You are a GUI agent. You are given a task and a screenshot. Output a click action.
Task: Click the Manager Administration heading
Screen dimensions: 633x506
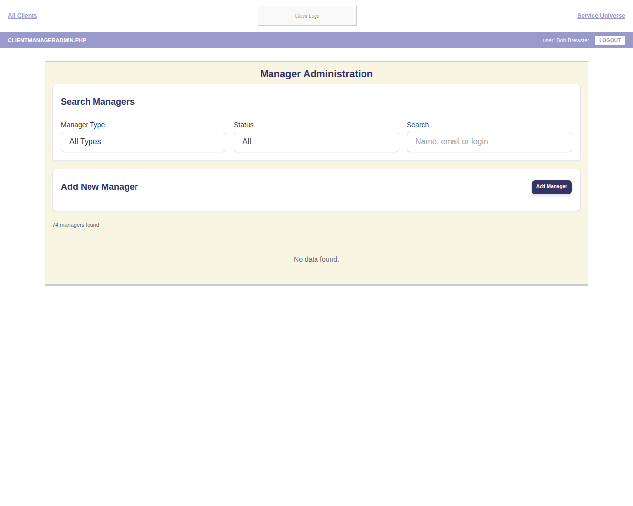[x=316, y=74]
